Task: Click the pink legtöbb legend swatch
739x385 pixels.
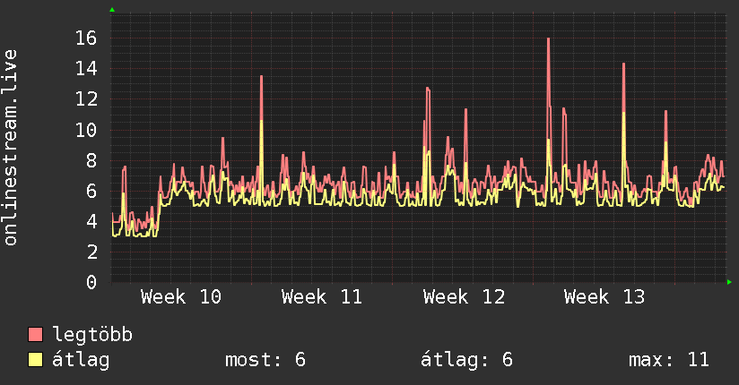Action: pyautogui.click(x=35, y=334)
